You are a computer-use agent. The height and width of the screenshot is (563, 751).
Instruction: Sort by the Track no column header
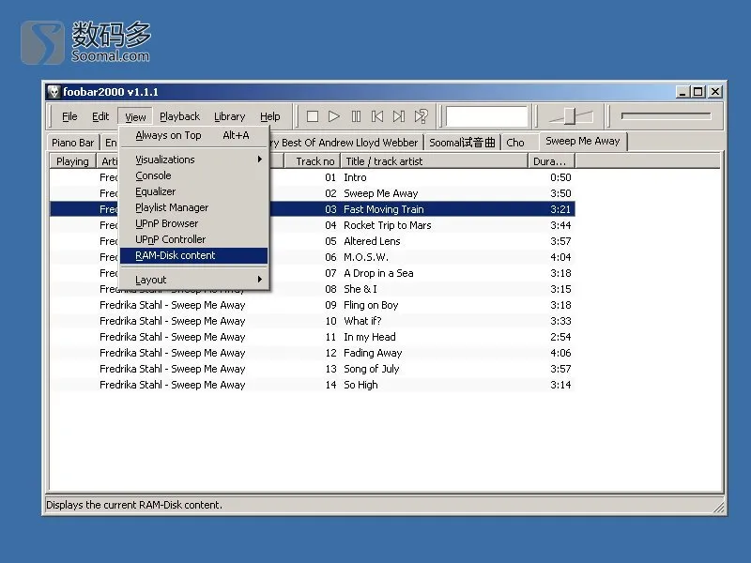(313, 161)
